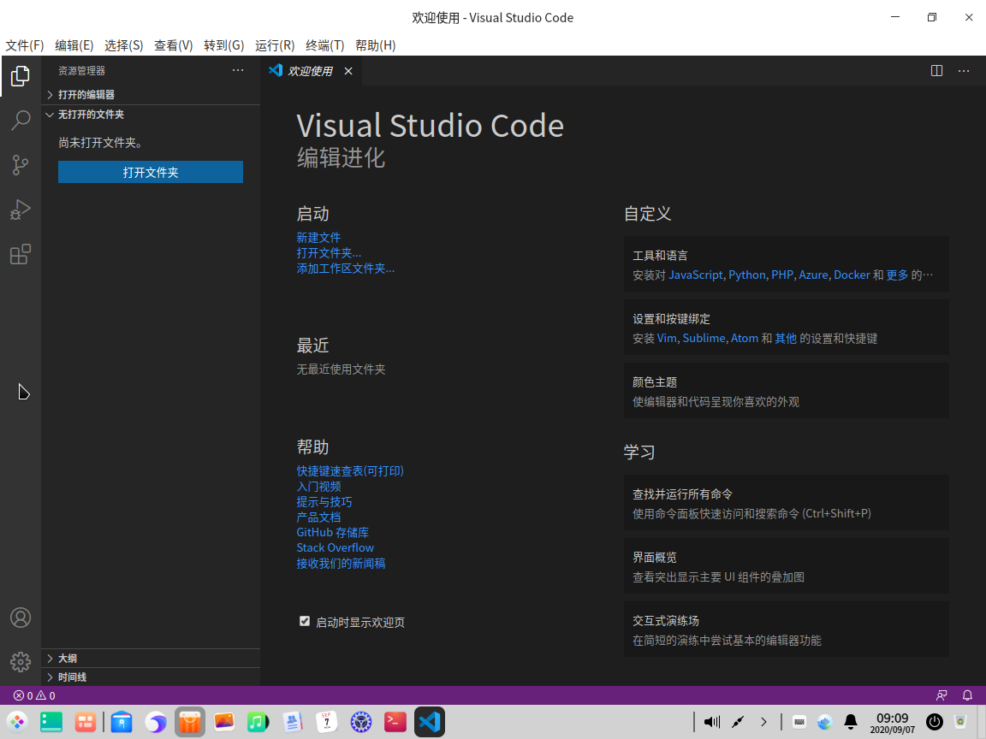
Task: Click the split editor icon
Action: coord(936,71)
